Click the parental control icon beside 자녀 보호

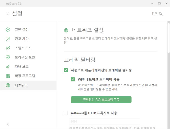[8, 67]
